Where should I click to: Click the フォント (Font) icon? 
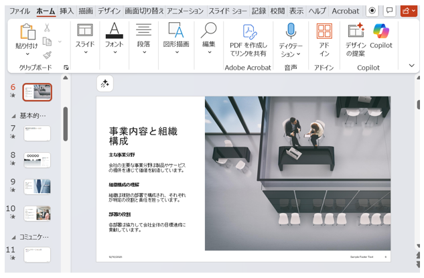[x=115, y=30]
